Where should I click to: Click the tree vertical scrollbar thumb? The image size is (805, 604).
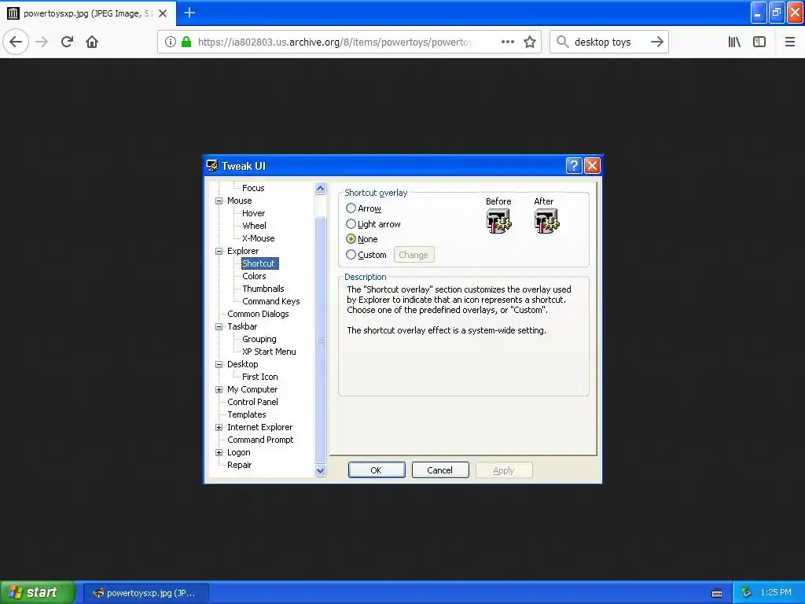click(321, 340)
